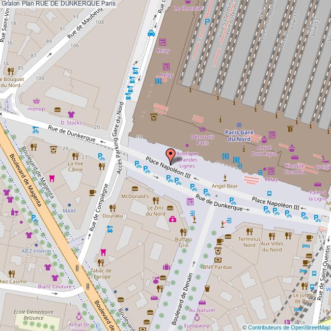
Task: Click the wine glass shop icon
Action: 15,212
